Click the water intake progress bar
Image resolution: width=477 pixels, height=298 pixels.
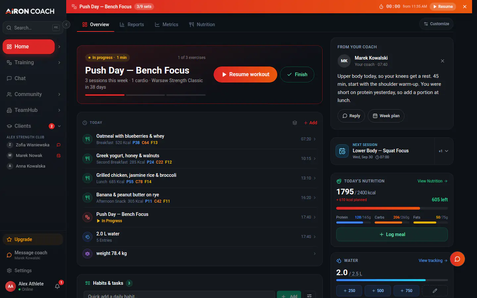[392, 280]
